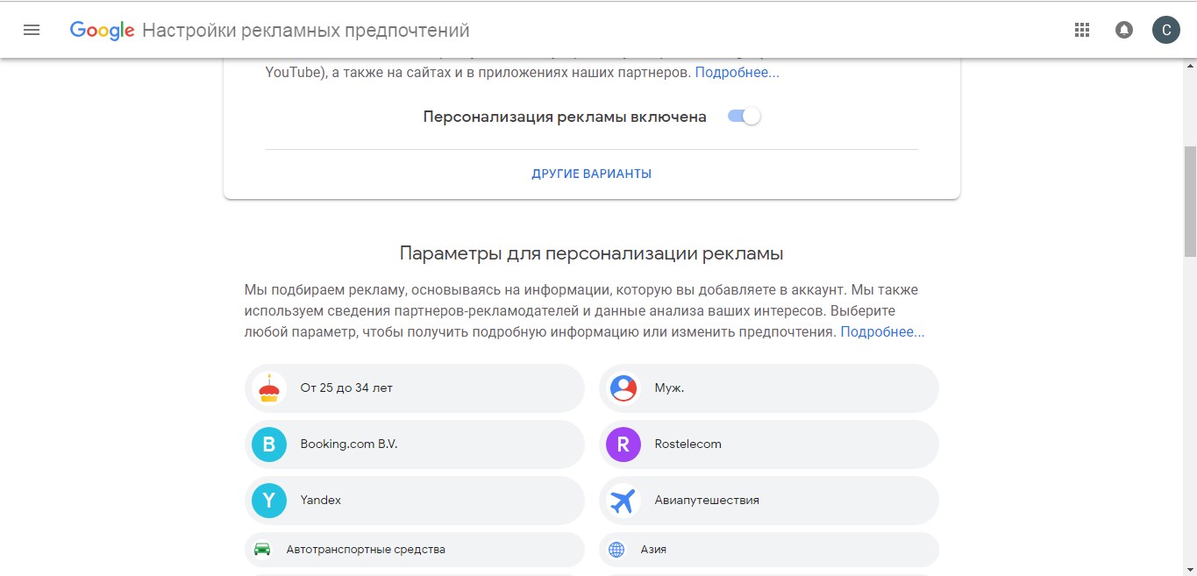This screenshot has height=576, width=1197.
Task: Open the notifications bell
Action: [x=1123, y=30]
